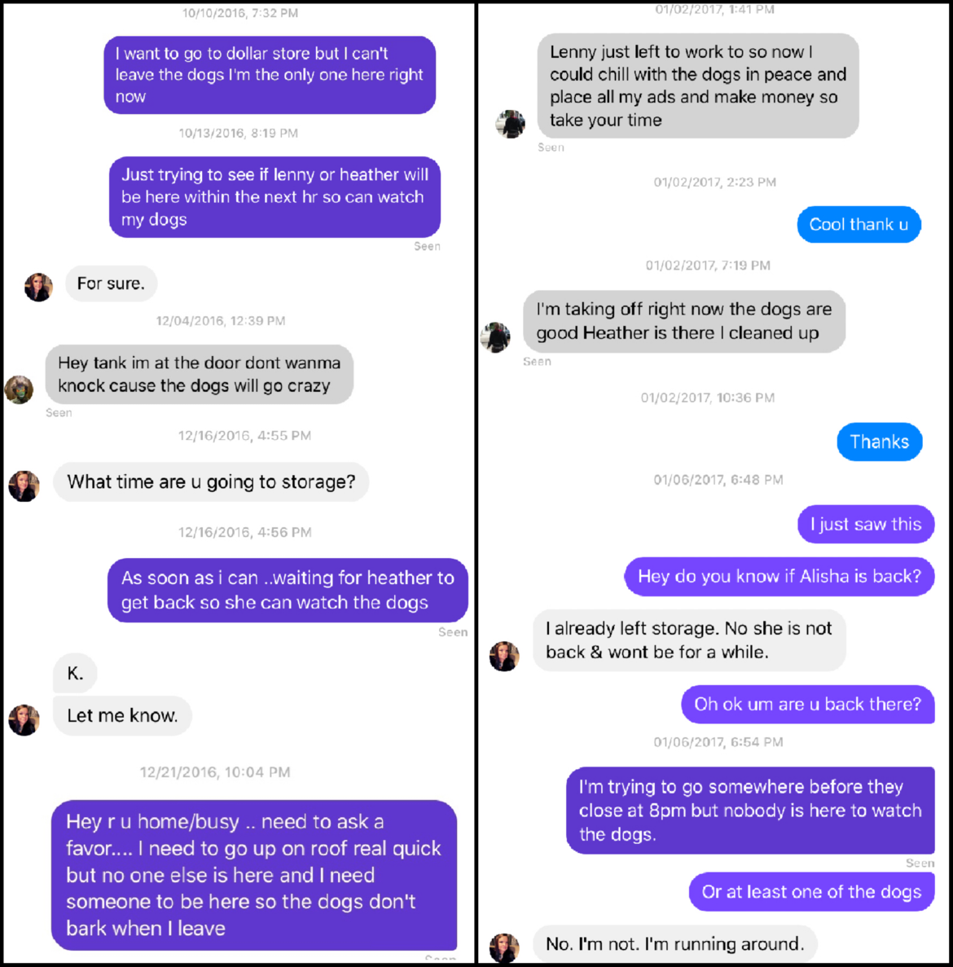Click the "As soon as i can" message bubble
Viewport: 953px width, 967px height.
288,591
